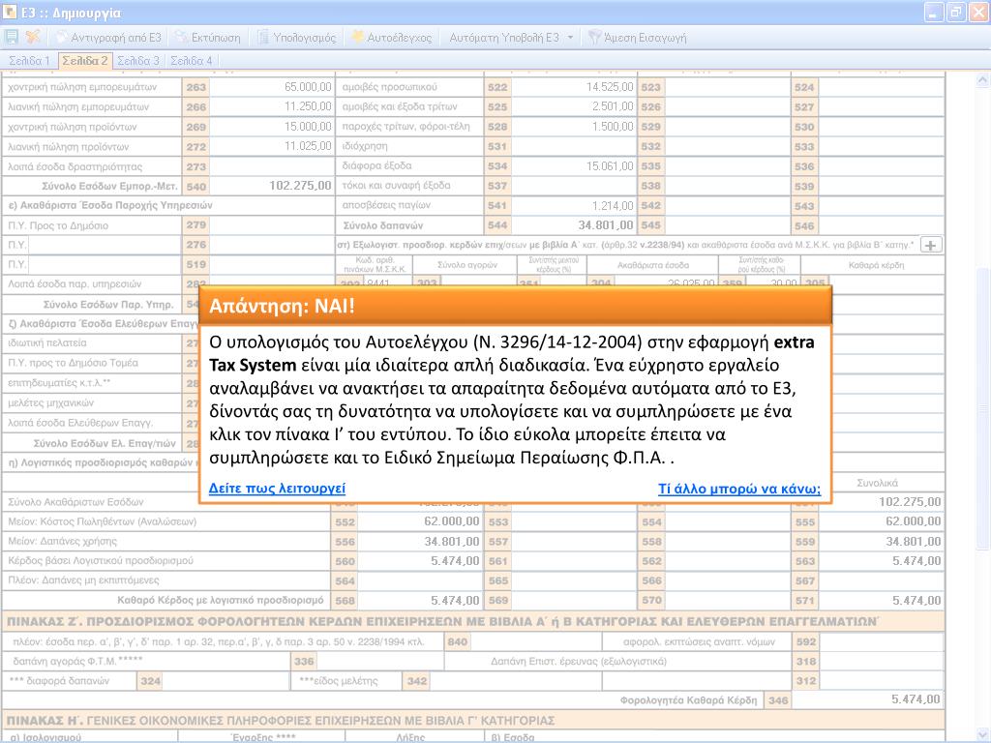Select the Σελίδα 2 tab
The width and height of the screenshot is (991, 743).
[85, 61]
